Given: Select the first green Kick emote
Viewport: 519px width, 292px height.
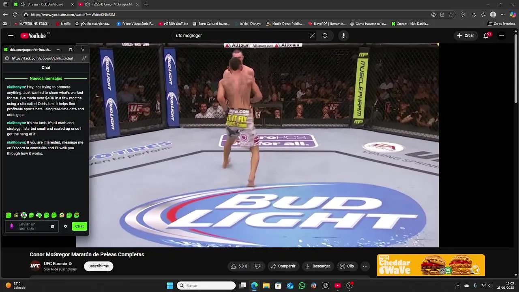Looking at the screenshot, I should [x=9, y=215].
